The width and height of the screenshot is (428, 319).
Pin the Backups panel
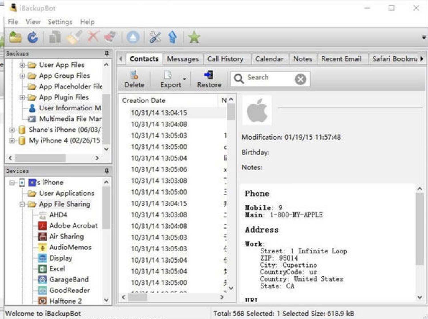(107, 53)
